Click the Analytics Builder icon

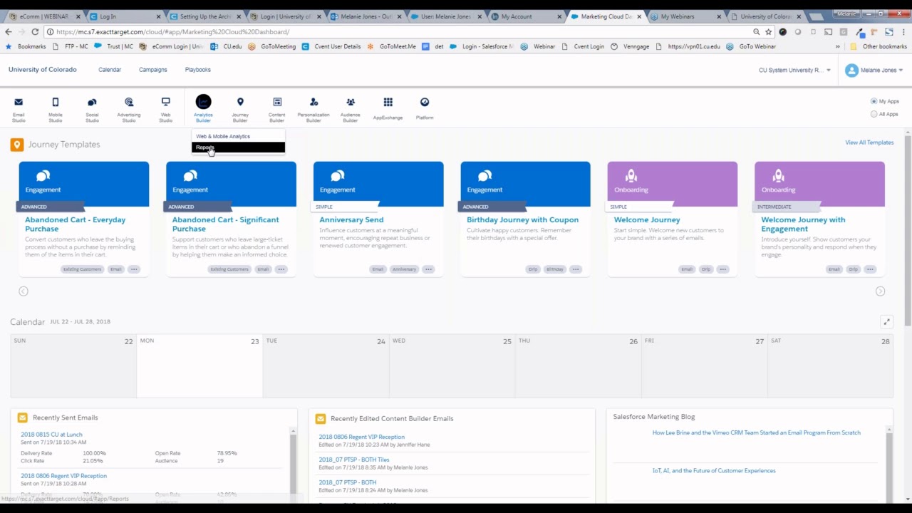tap(203, 103)
